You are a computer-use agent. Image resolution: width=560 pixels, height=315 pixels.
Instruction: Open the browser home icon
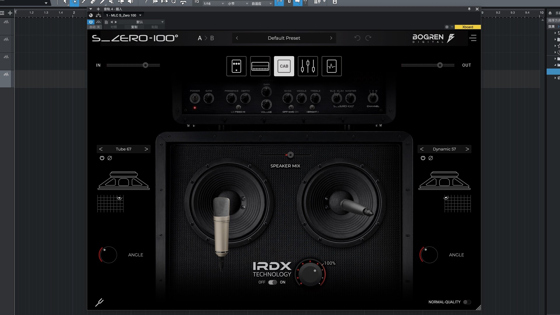(550, 13)
